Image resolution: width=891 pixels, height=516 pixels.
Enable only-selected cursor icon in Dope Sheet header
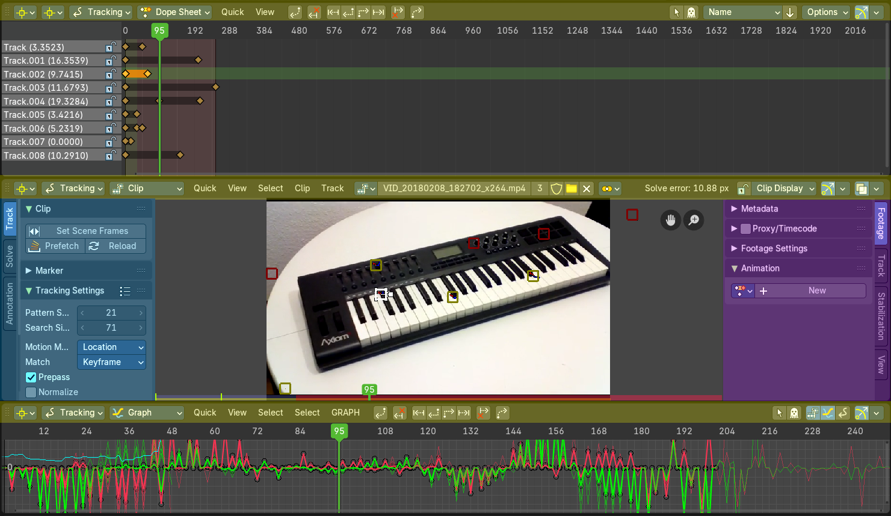[677, 12]
